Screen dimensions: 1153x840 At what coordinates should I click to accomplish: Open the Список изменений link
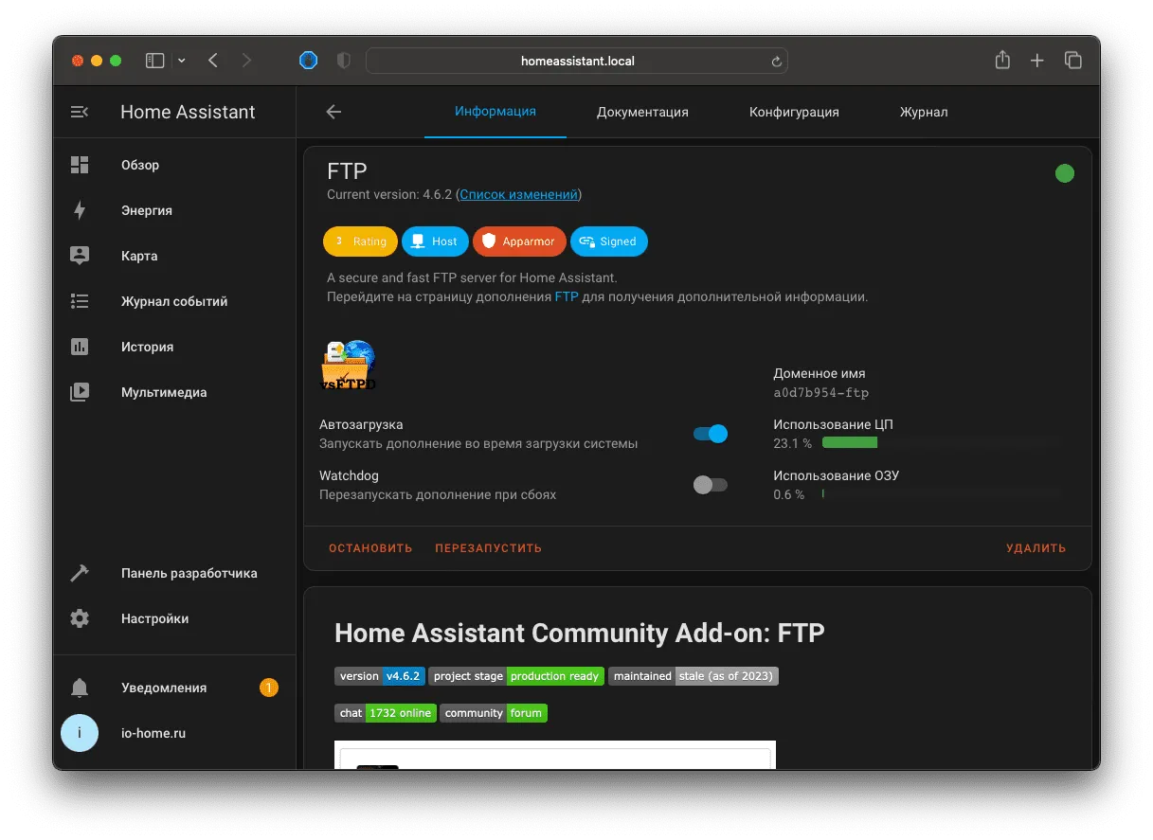tap(518, 194)
